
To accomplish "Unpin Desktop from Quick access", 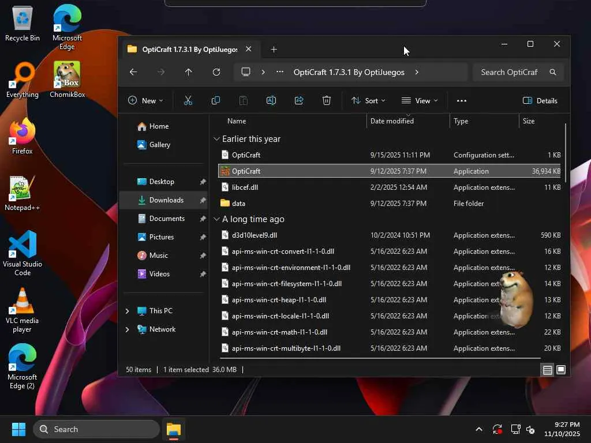I will 203,182.
